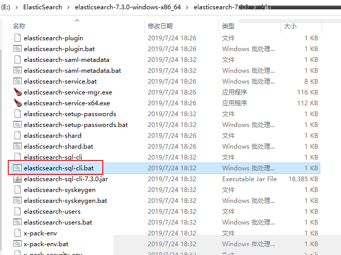Image resolution: width=341 pixels, height=255 pixels.
Task: Select the file named elasticsearch-service.bat
Action: click(x=60, y=82)
